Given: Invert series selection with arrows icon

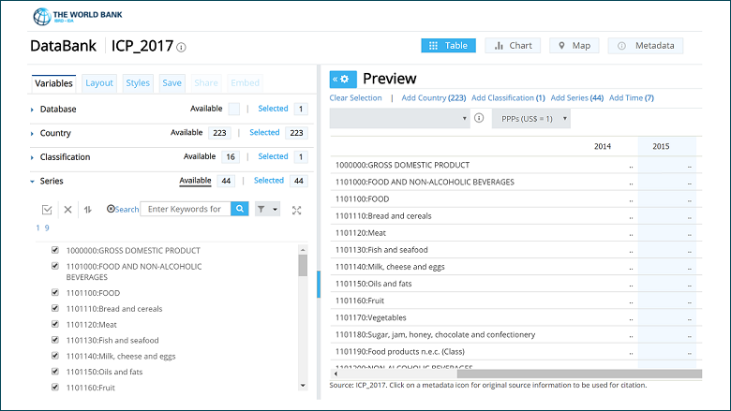Looking at the screenshot, I should pos(88,210).
